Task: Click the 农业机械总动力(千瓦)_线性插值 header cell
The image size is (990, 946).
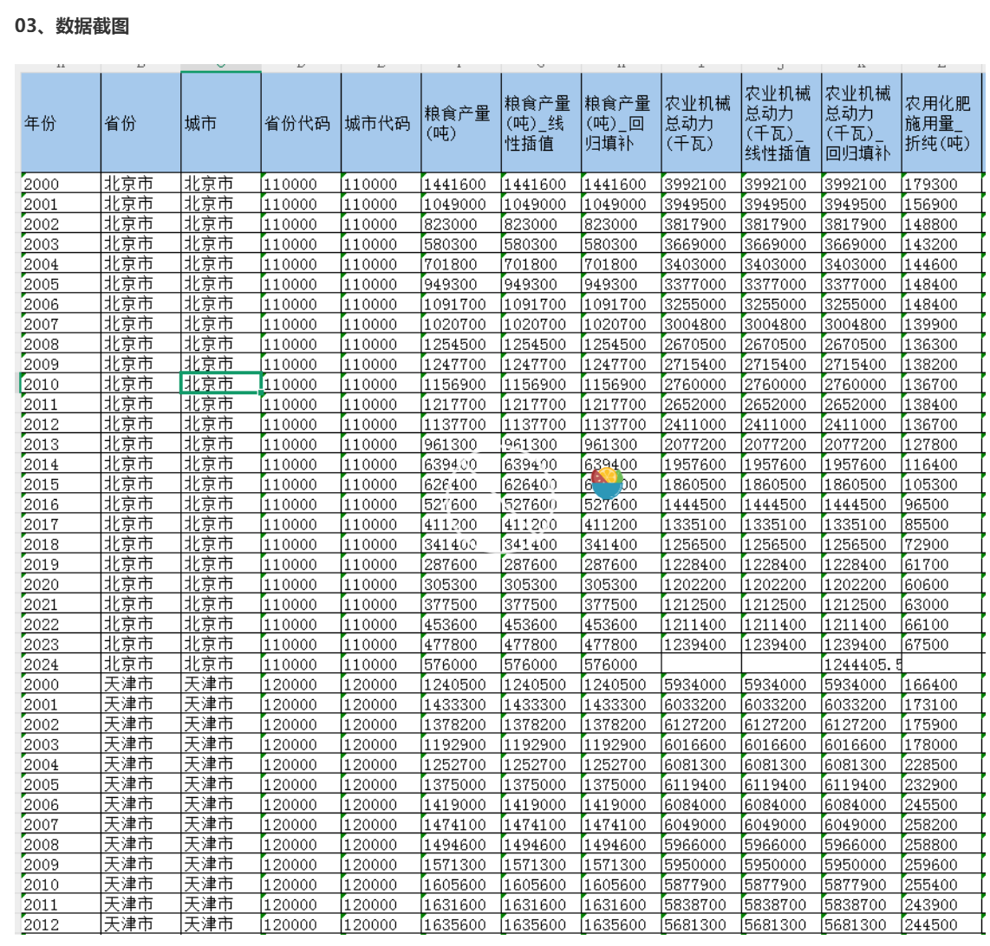Action: point(782,122)
